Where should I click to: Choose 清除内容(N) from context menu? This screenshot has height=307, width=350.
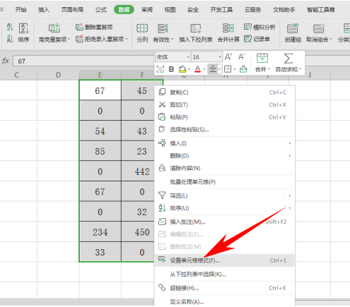(224, 168)
